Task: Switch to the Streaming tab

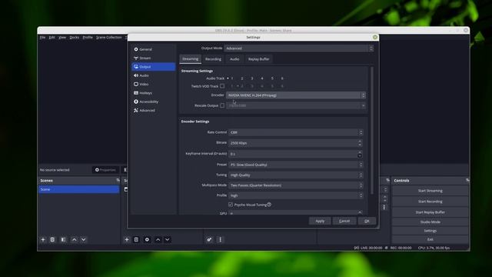Action: click(190, 59)
